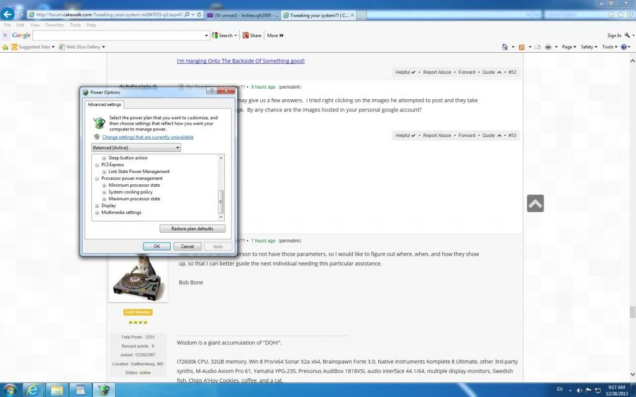
Task: Open Internet Explorer from the taskbar
Action: (32, 390)
